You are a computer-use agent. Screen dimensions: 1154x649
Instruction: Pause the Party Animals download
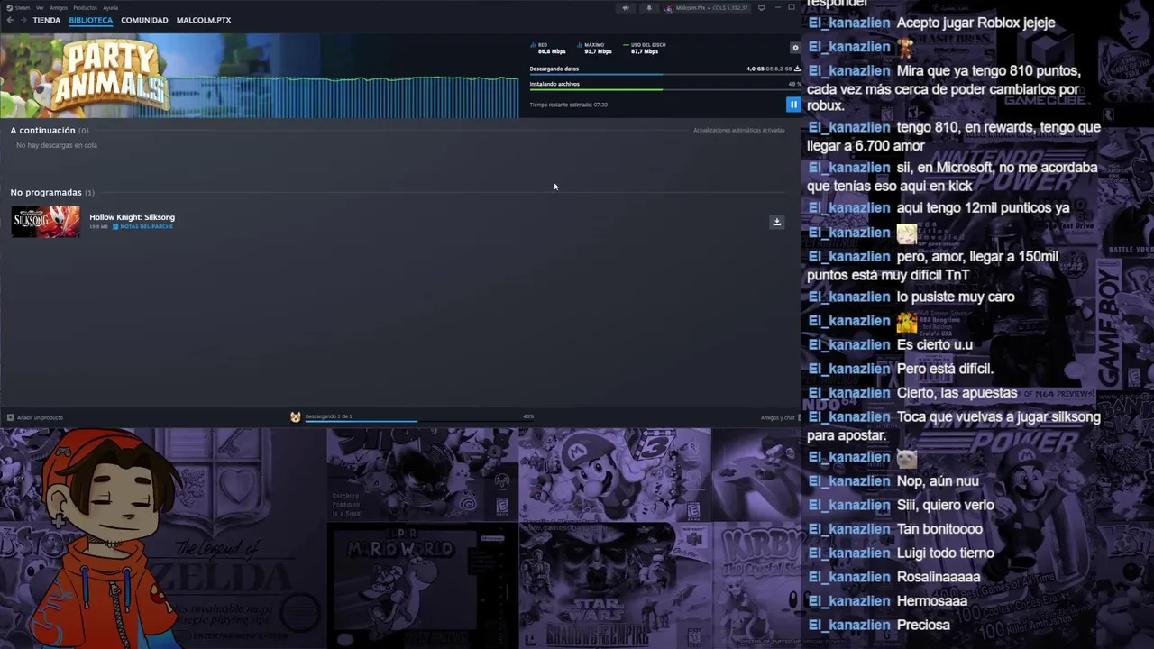click(793, 105)
